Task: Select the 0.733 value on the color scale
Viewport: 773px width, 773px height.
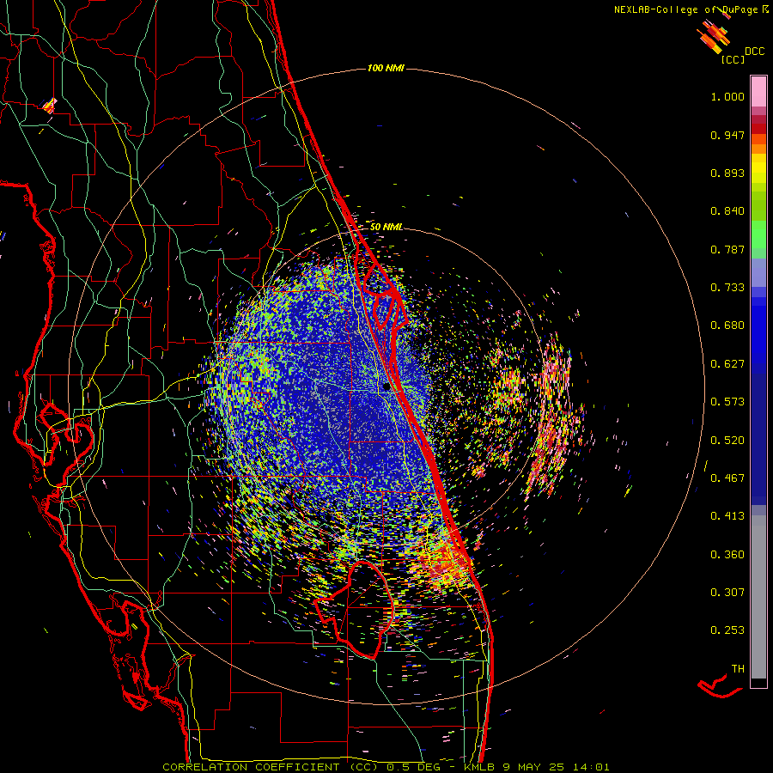Action: coord(727,288)
